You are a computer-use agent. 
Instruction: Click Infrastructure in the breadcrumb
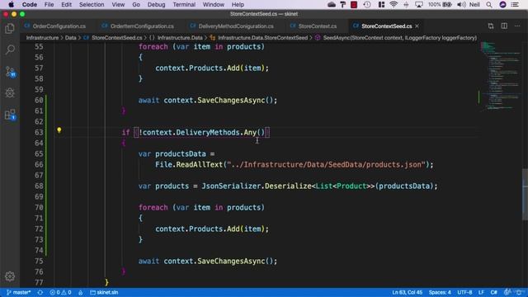pyautogui.click(x=42, y=38)
